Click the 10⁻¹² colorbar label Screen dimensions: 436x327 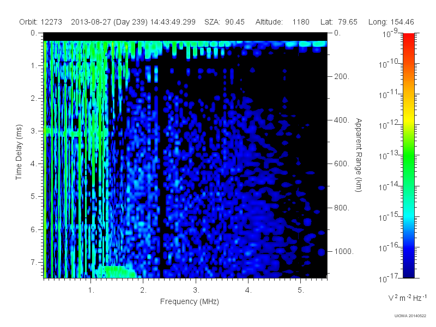click(x=389, y=125)
